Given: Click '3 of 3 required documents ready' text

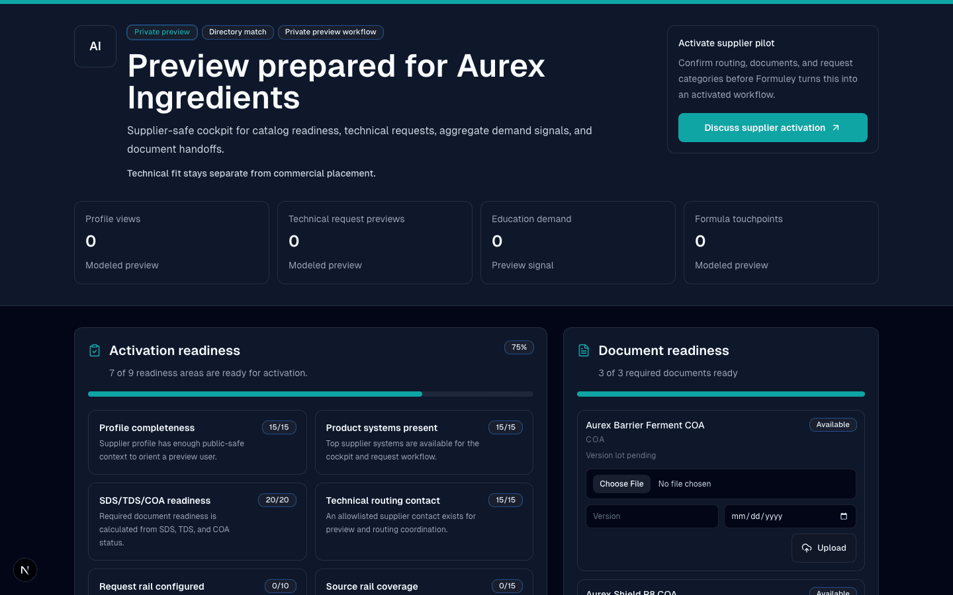Looking at the screenshot, I should coord(668,373).
